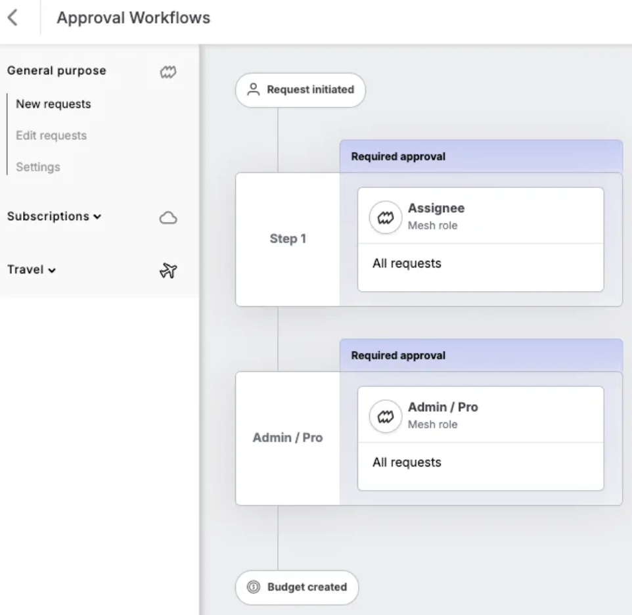Click the Assignee Mesh role icon
This screenshot has height=615, width=632.
[x=386, y=217]
